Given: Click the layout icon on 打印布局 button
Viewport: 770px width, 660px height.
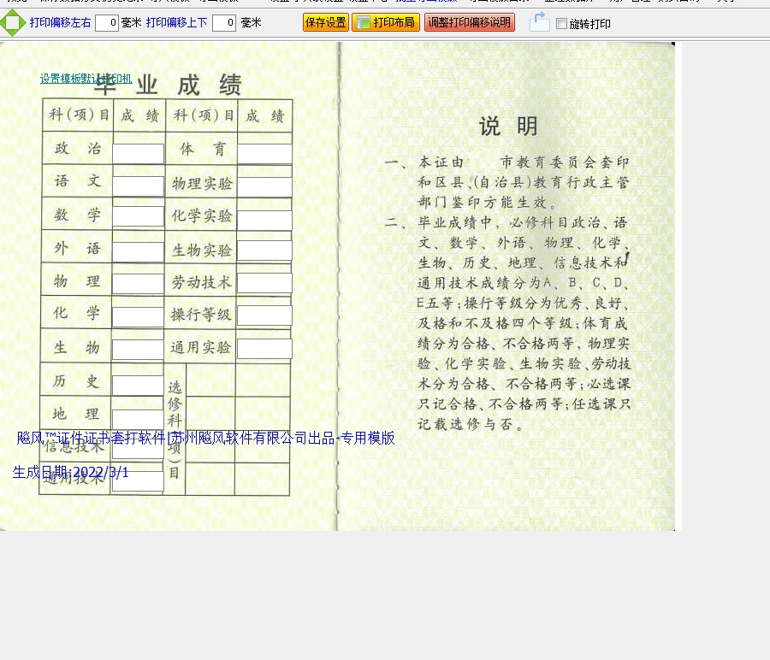Looking at the screenshot, I should tap(363, 23).
